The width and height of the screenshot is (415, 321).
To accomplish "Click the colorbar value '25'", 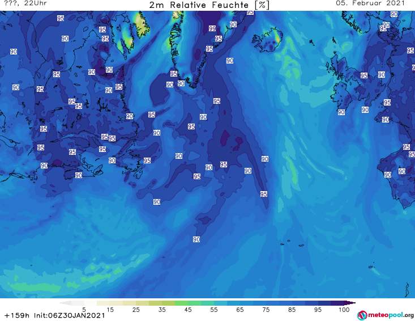I will click(136, 310).
